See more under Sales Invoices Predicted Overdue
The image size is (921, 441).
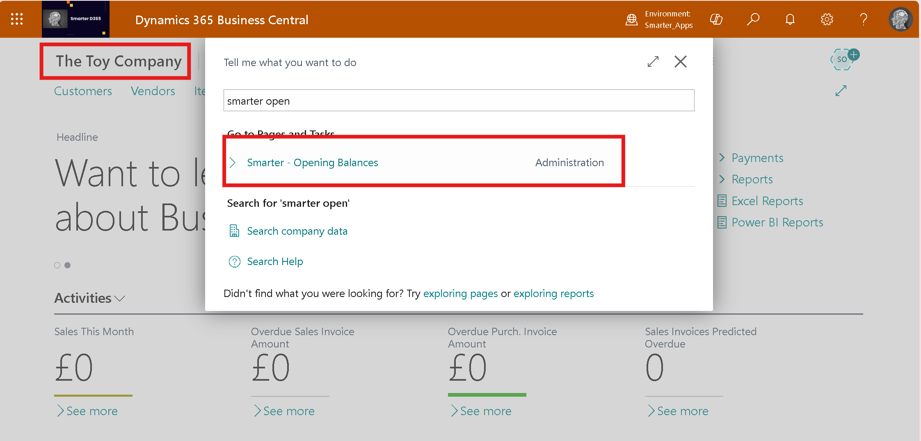tap(678, 411)
